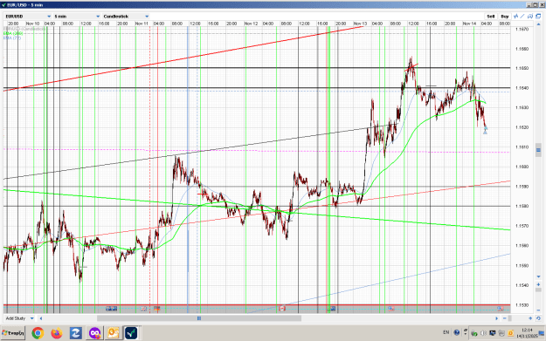Zoom in time axis with plus icon

click(x=530, y=318)
